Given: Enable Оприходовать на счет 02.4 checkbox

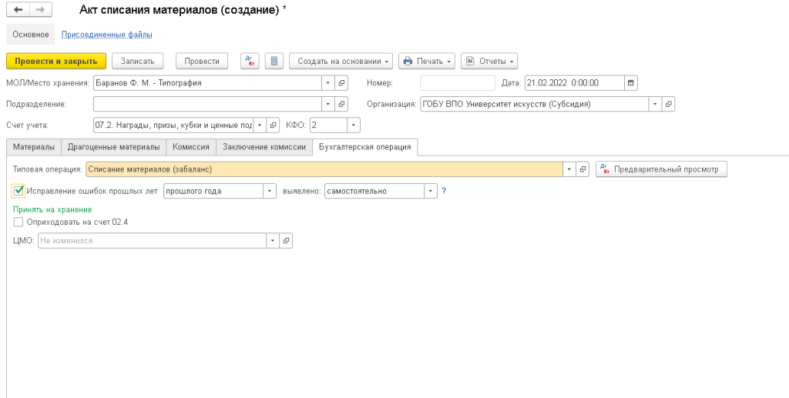Looking at the screenshot, I should point(18,222).
